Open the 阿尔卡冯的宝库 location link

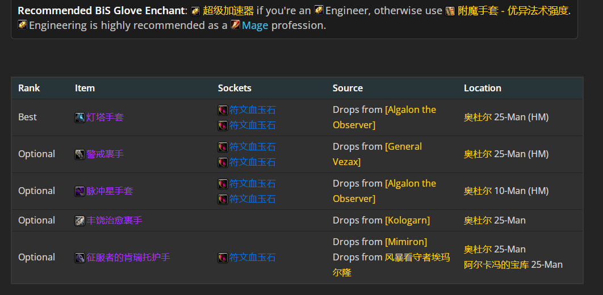(496, 264)
